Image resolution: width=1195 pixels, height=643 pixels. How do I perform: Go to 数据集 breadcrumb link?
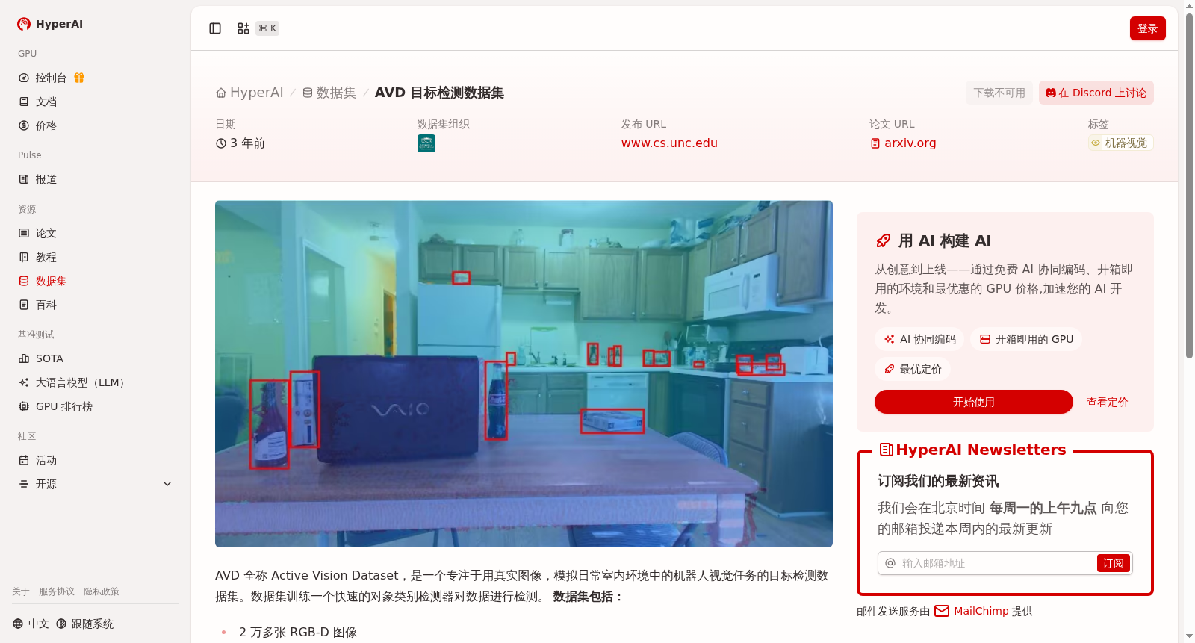coord(329,93)
